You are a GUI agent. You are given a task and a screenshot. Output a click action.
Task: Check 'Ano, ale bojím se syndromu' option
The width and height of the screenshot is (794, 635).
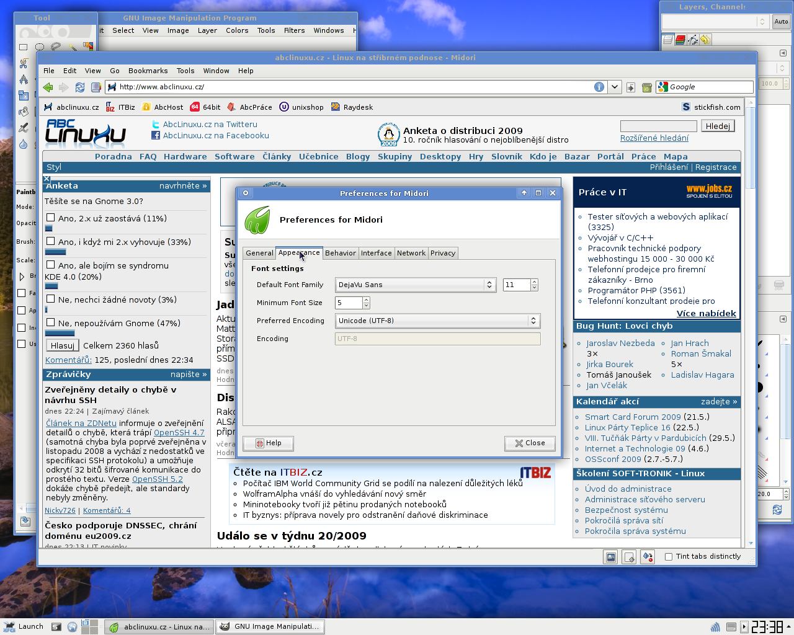(x=50, y=265)
